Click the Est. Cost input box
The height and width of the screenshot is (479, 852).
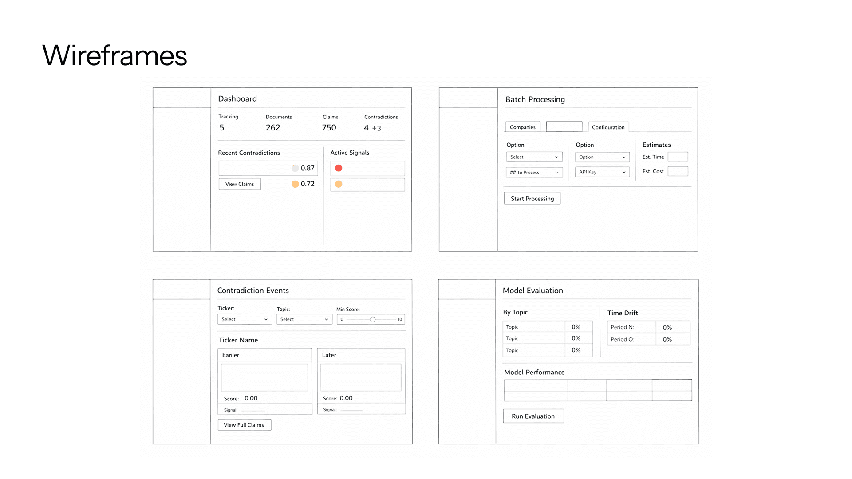pos(678,171)
